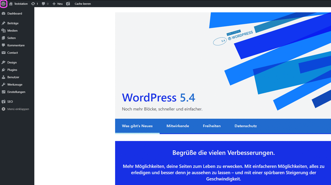Screen dimensions: 331x185
Task: Click heading Begrüße die vielen Verbesserungen.
Action: [x=224, y=152]
